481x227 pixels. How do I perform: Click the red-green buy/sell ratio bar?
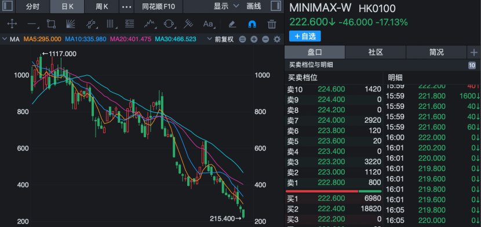click(334, 191)
